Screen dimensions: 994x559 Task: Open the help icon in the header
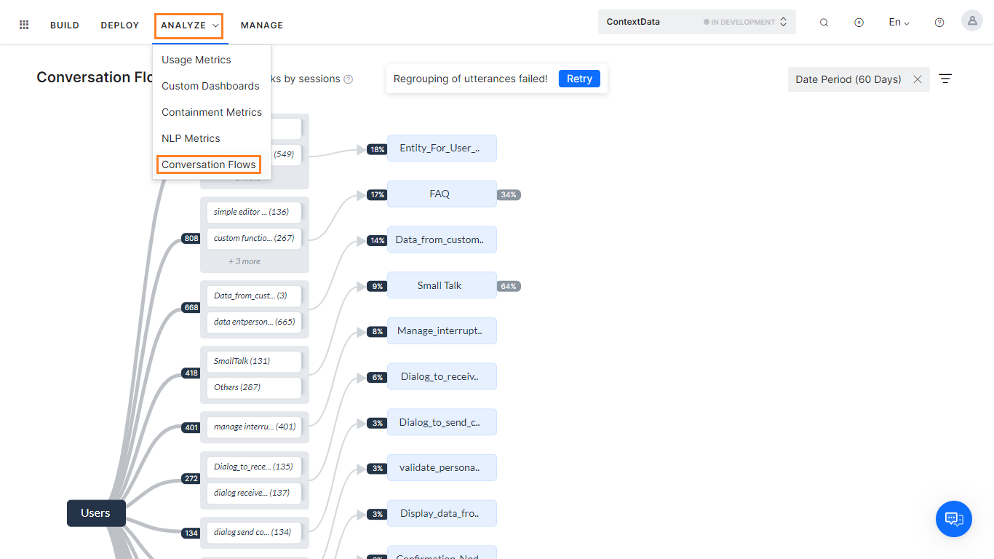(x=939, y=23)
